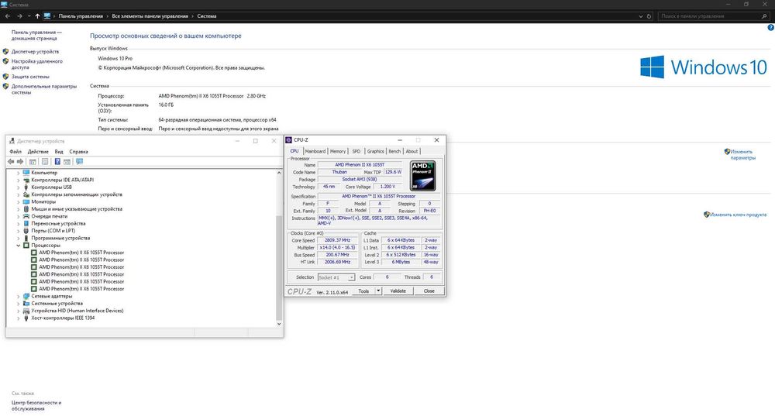The image size is (775, 416).
Task: Switch to the SPD tab in CPU-Z
Action: coord(356,151)
